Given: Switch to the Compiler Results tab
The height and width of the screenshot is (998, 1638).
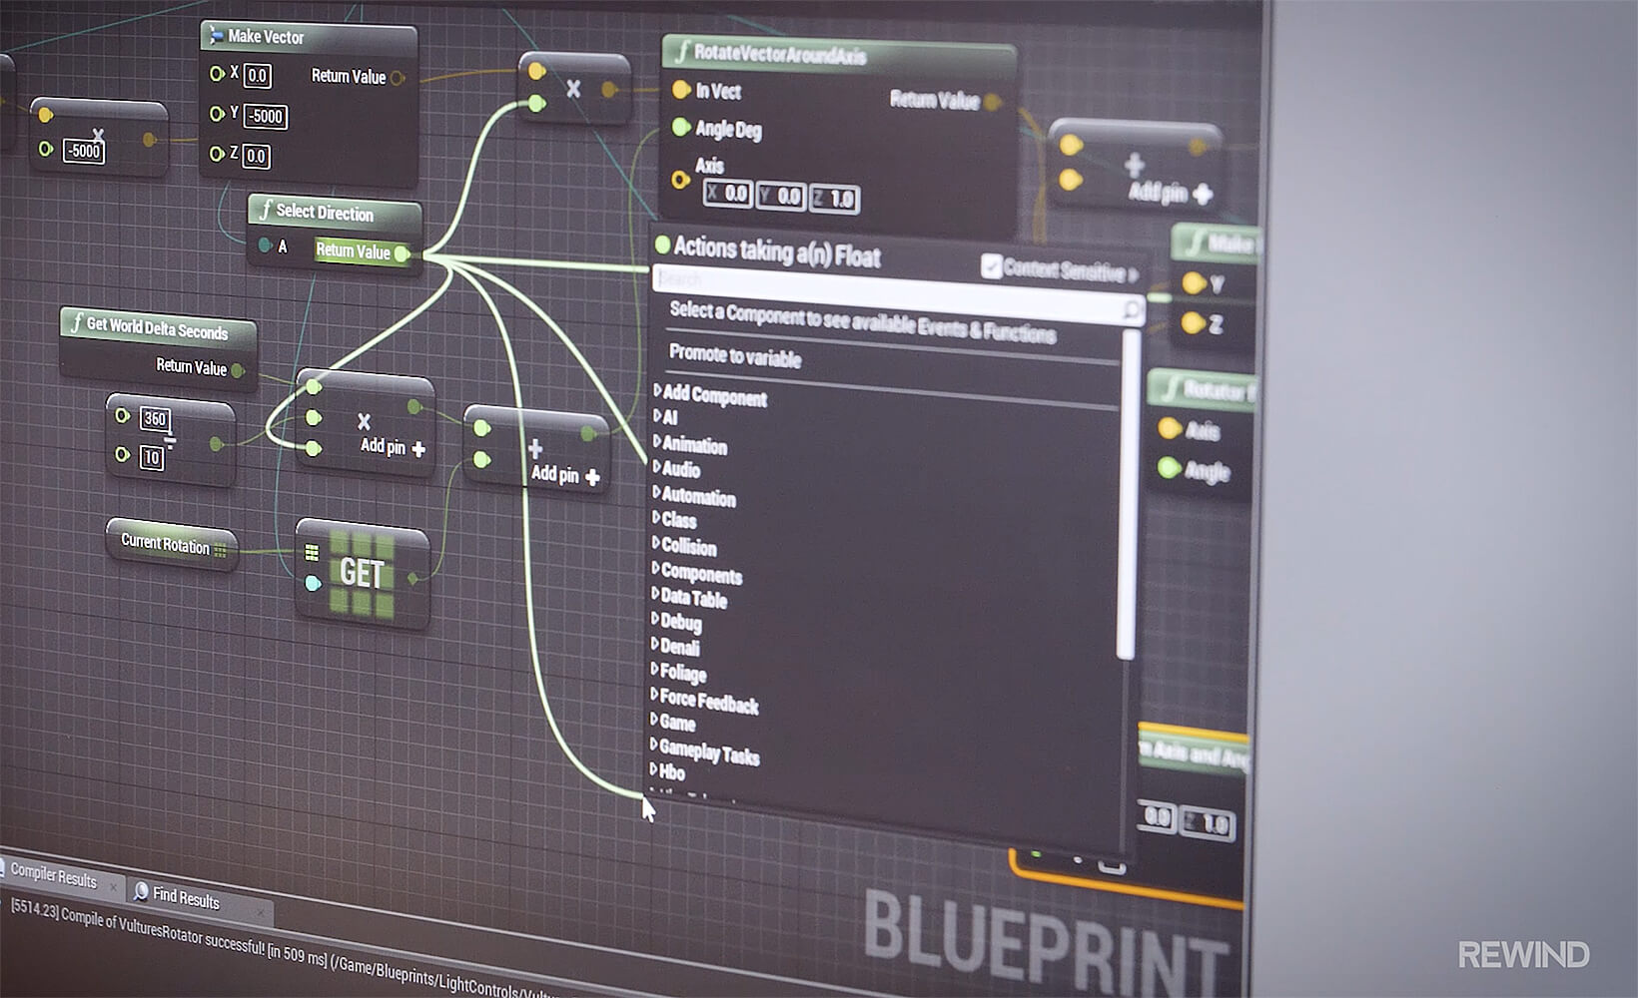Looking at the screenshot, I should [53, 875].
